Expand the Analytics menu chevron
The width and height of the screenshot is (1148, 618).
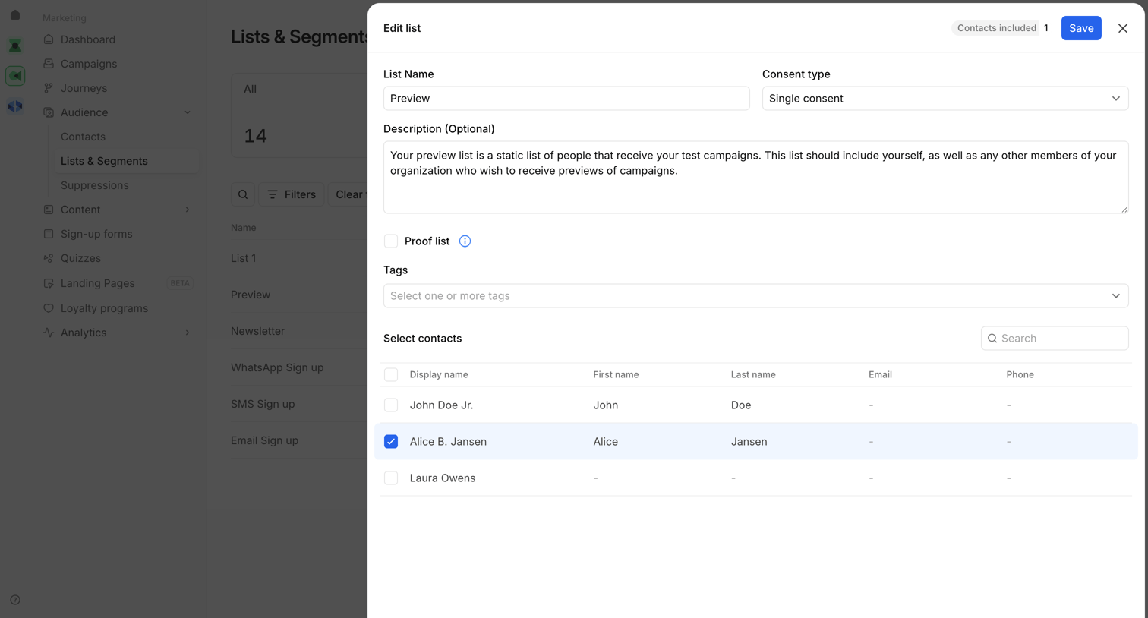188,333
